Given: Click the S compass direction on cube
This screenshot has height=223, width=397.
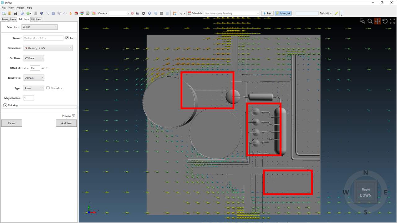Looking at the screenshot, I should [365, 212].
